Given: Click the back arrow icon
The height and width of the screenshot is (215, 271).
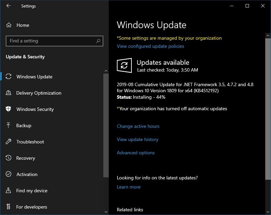Looking at the screenshot, I should pyautogui.click(x=8, y=6).
